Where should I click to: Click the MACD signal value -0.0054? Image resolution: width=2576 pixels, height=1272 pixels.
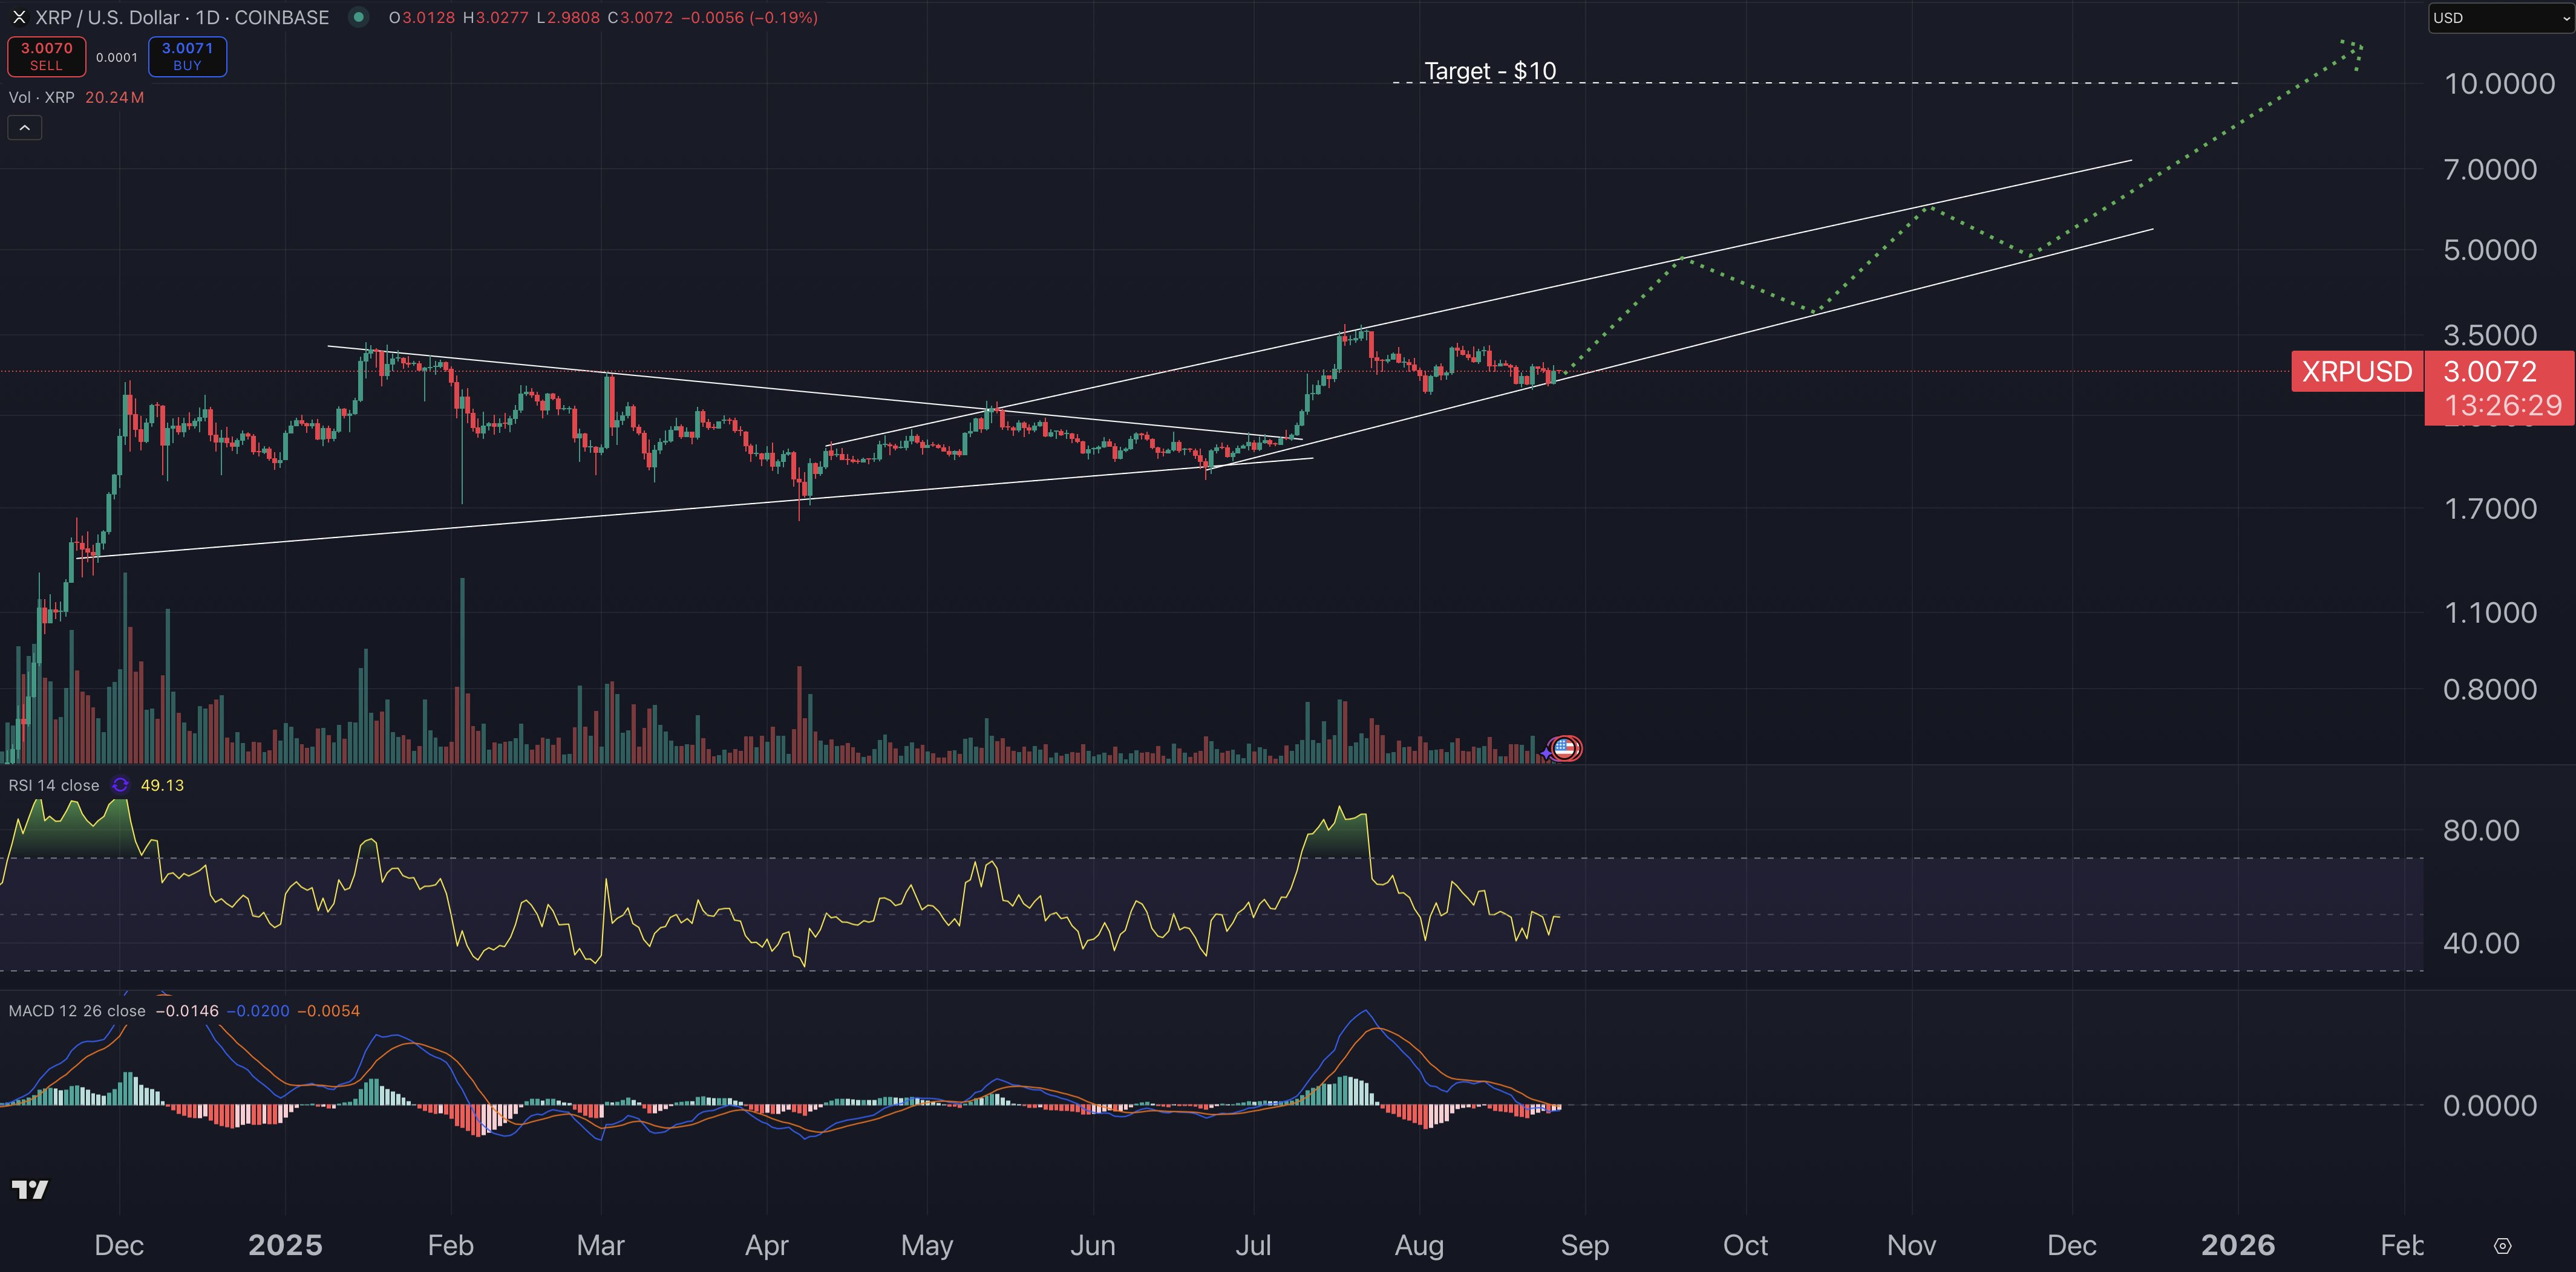point(328,1010)
